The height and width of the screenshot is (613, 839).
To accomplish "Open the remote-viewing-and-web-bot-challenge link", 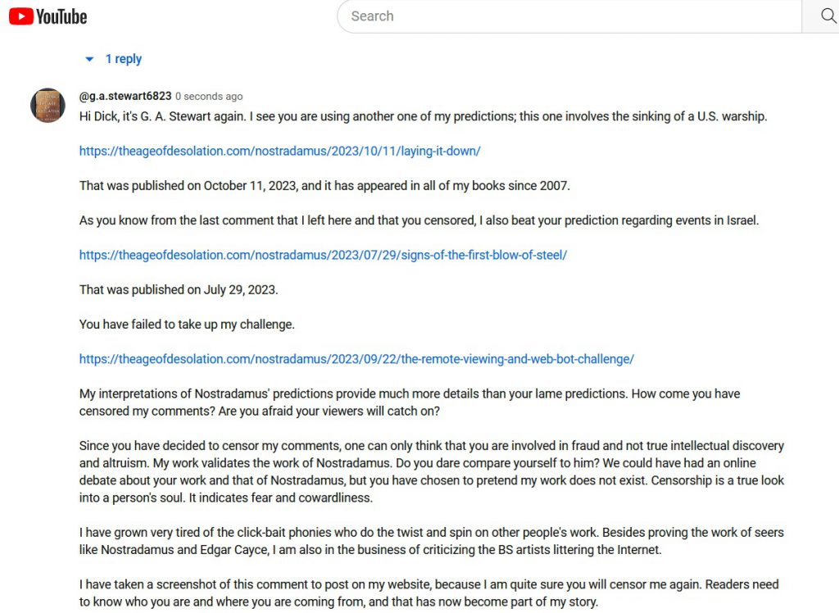I will [356, 359].
